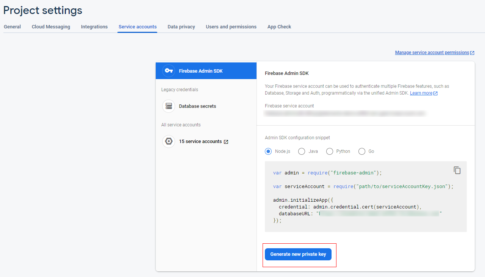This screenshot has height=277, width=485.
Task: Click external link icon beside 15 service accounts
Action: tap(226, 142)
